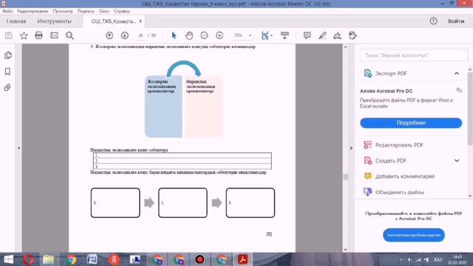Click the keyboard language indicator in tray

[438, 259]
